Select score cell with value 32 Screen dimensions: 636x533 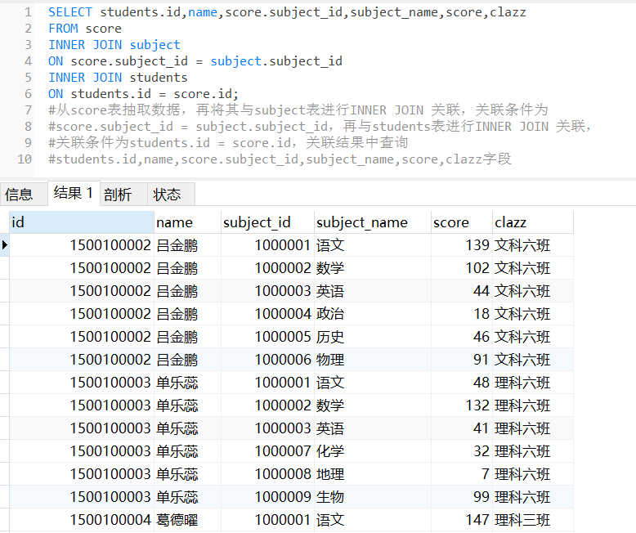462,451
